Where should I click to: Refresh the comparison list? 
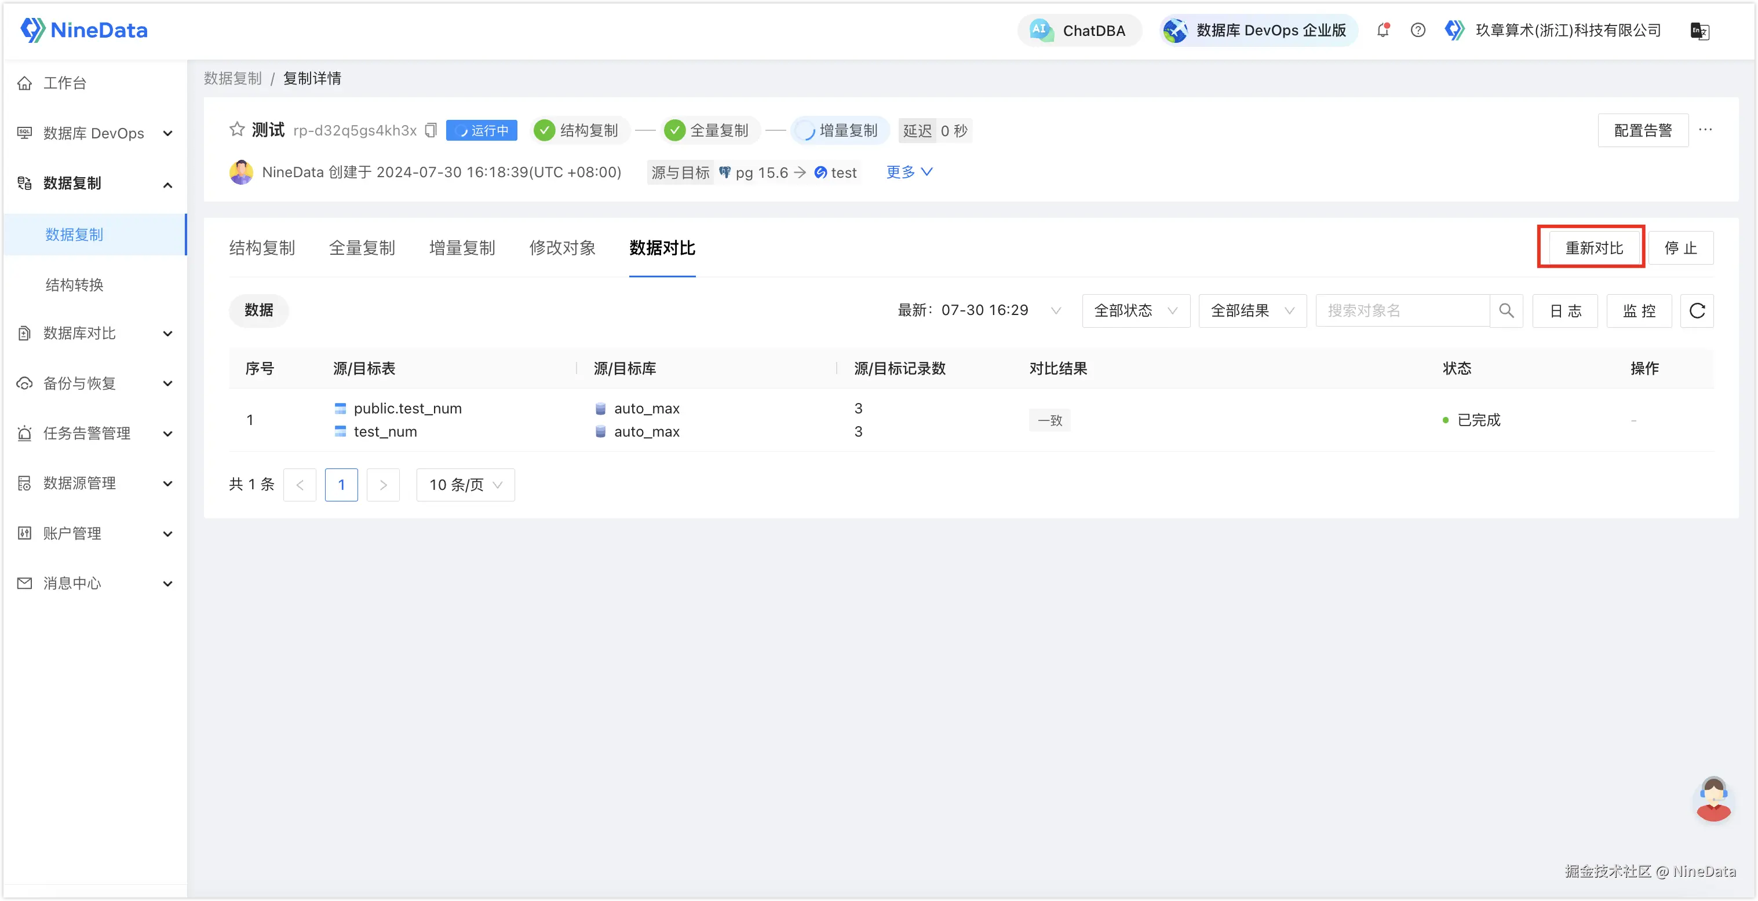1697,311
